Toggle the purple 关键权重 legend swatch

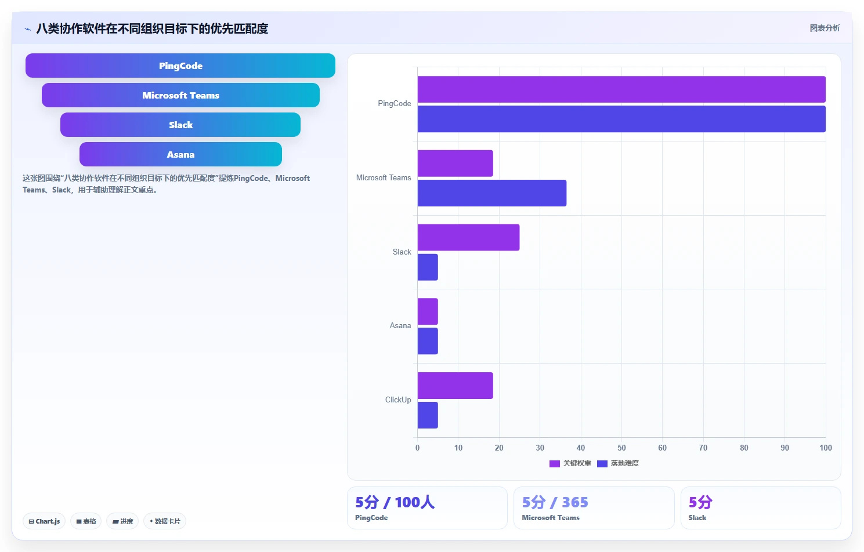(x=555, y=463)
